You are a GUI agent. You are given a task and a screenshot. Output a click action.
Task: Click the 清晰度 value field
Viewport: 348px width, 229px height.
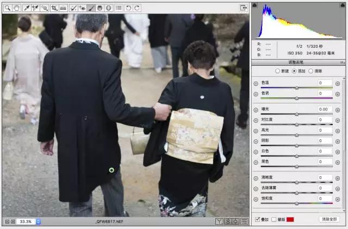[325, 177]
